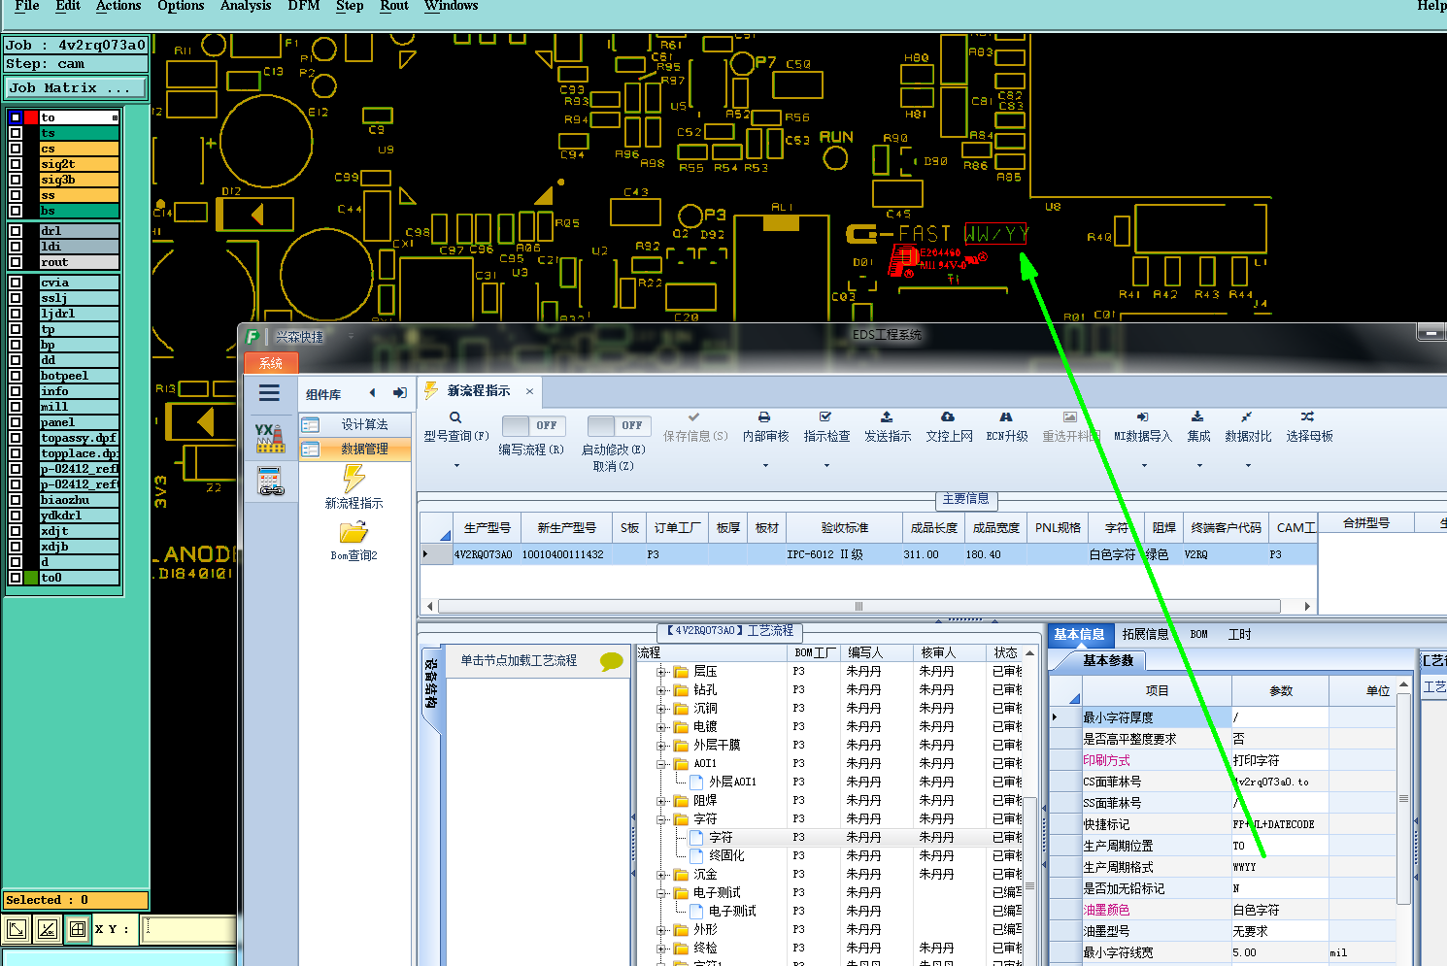Toggle the checkbox for layer rout
Image resolution: width=1447 pixels, height=966 pixels.
click(16, 262)
